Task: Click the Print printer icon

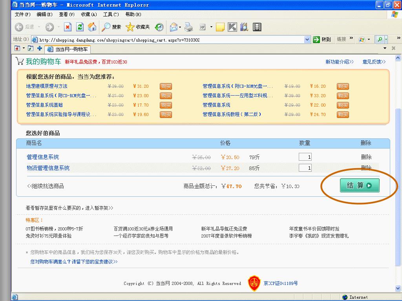Action: tap(189, 27)
